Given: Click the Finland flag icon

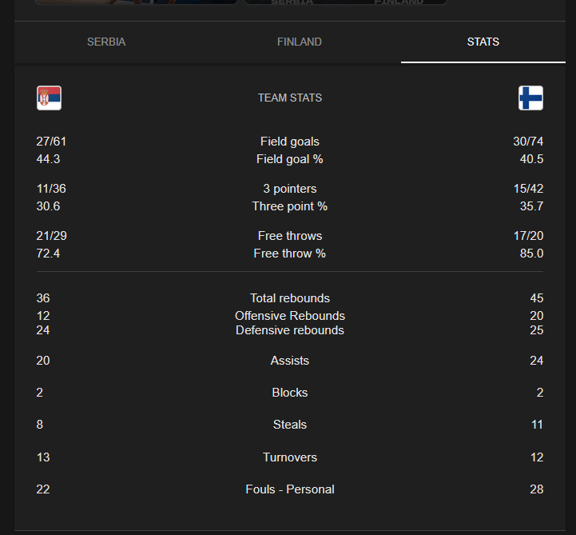Looking at the screenshot, I should tap(530, 98).
